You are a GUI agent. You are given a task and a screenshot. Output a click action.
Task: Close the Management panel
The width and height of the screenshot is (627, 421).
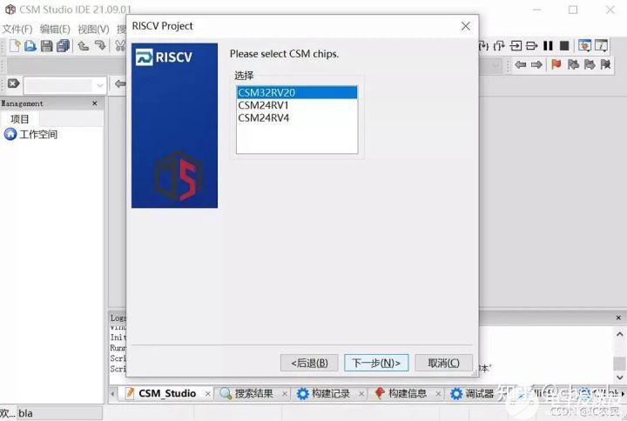point(95,104)
